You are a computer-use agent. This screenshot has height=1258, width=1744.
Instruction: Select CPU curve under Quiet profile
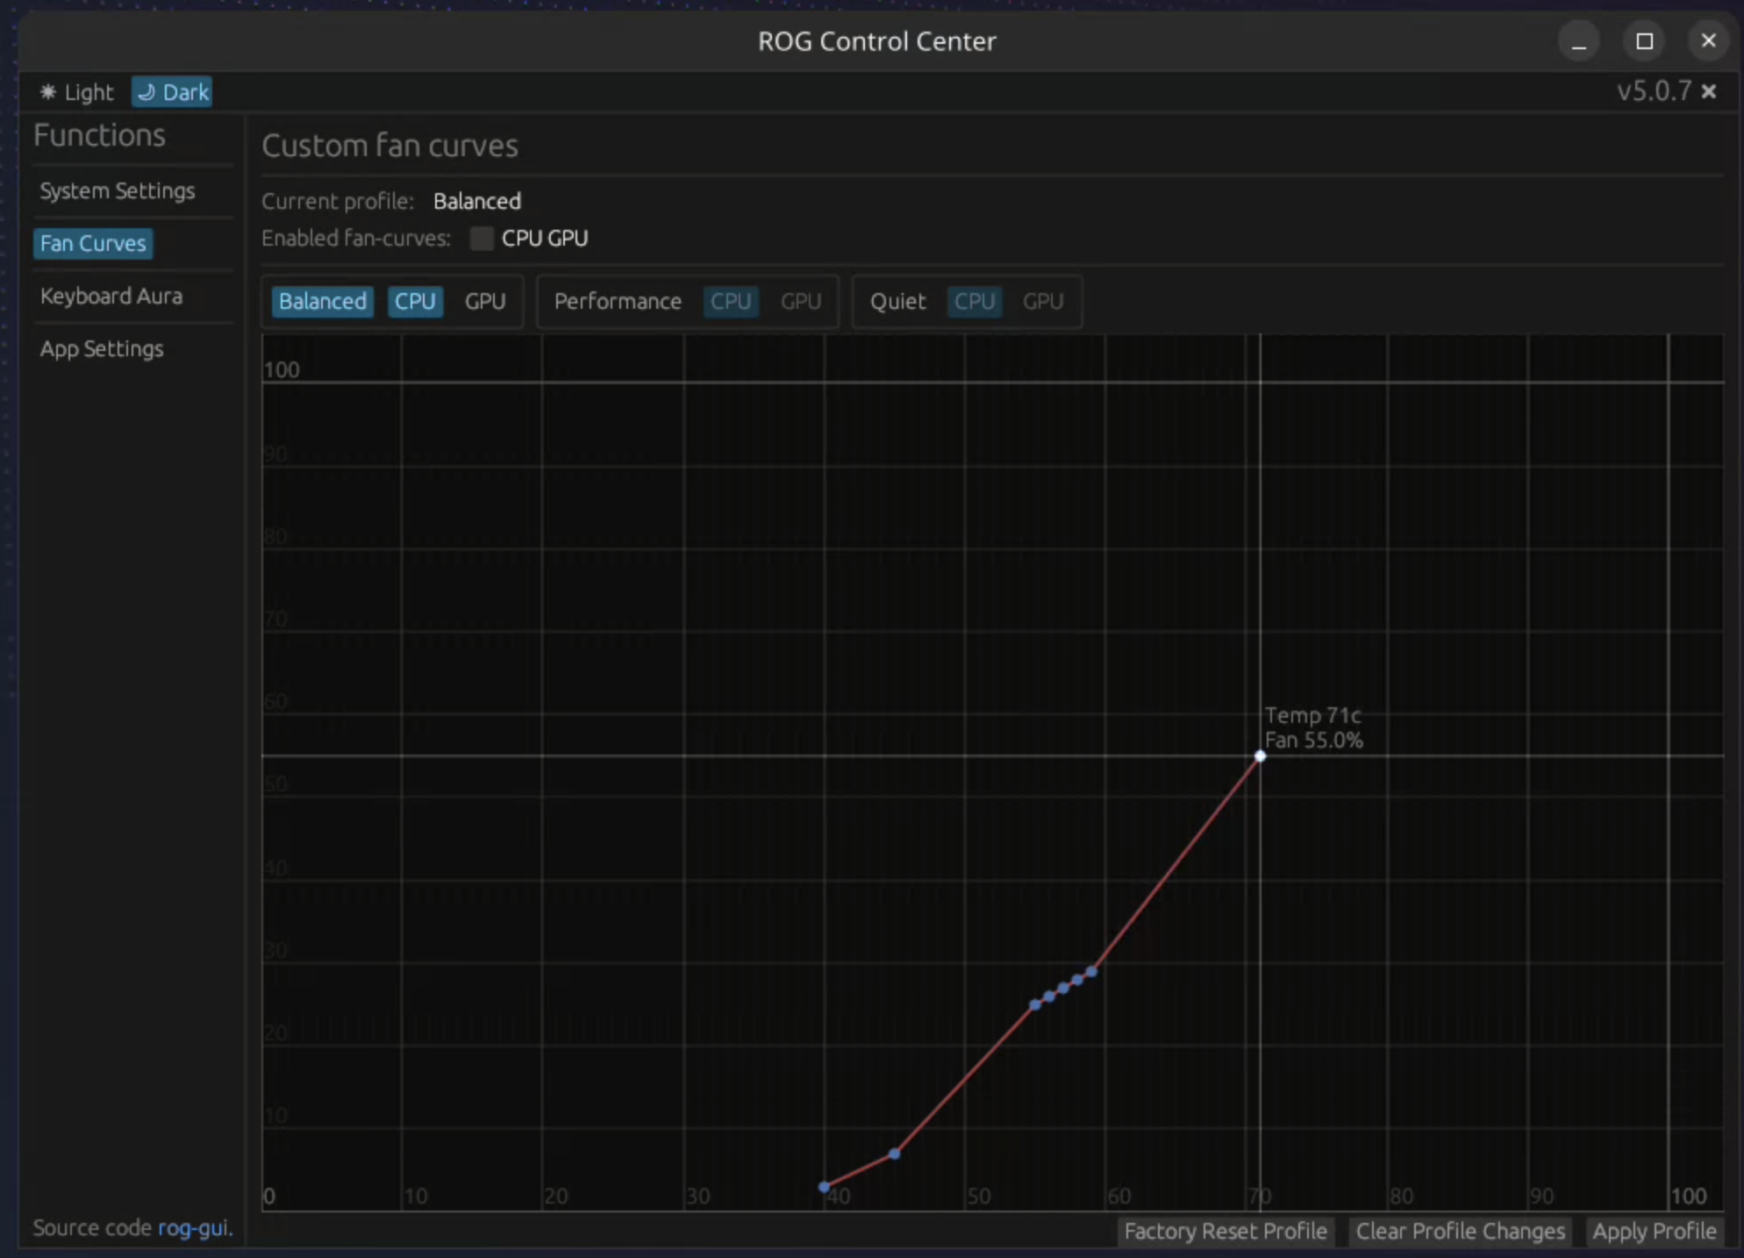[x=974, y=302]
